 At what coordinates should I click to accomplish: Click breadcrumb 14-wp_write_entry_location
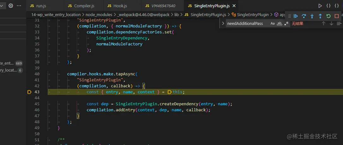(x=56, y=14)
